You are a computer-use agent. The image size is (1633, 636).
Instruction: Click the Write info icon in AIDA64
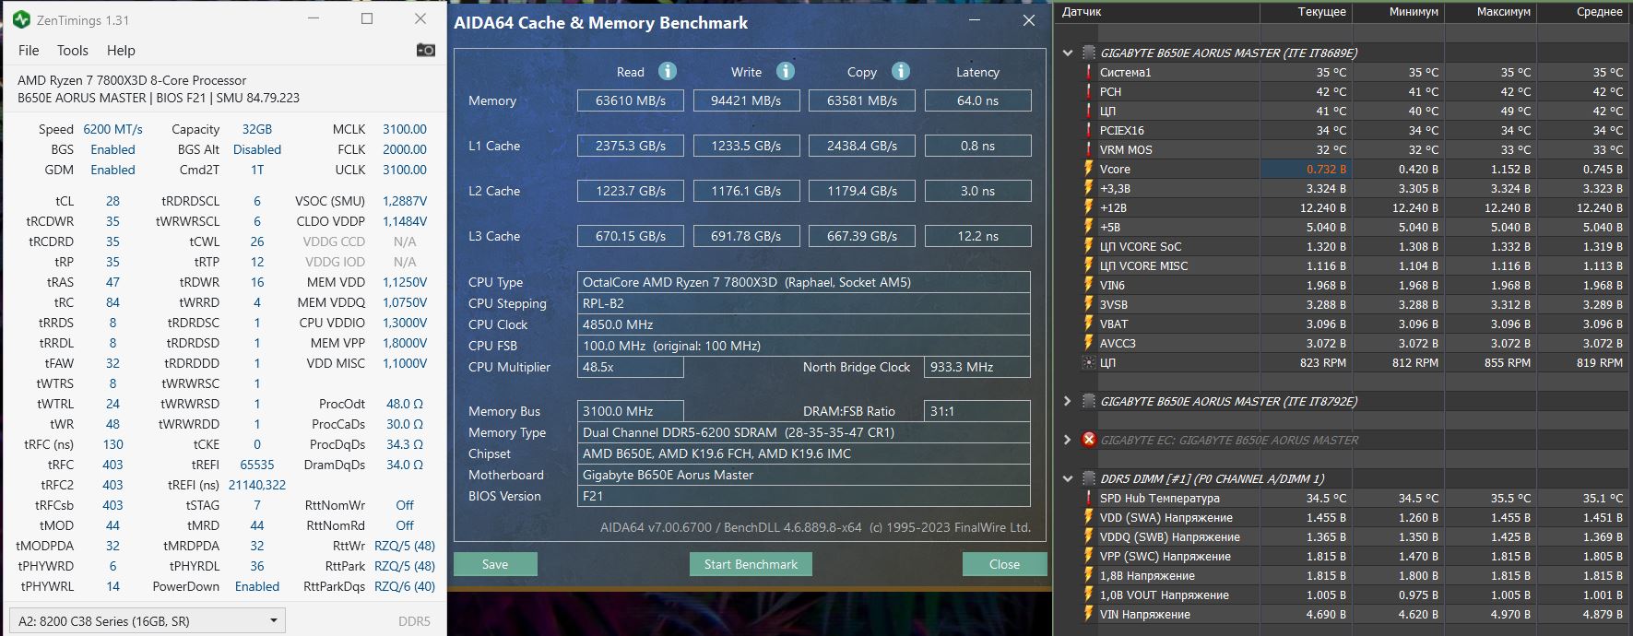coord(786,71)
